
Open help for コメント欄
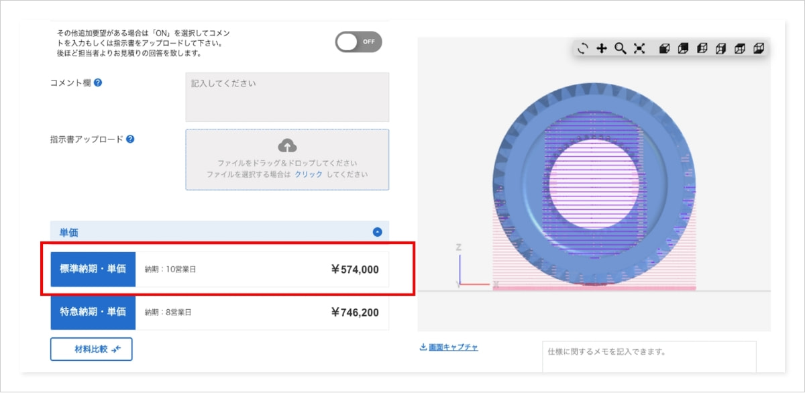[x=98, y=83]
